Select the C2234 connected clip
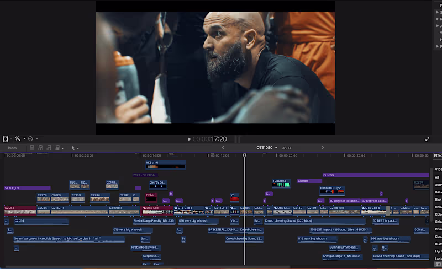This screenshot has width=442, height=269. [x=99, y=197]
